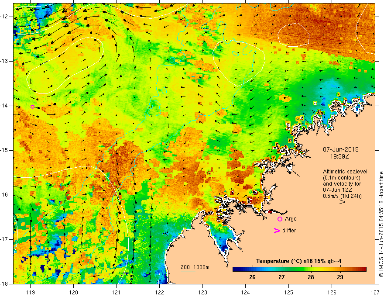Image resolution: width=384 pixels, height=297 pixels.
Task: Click the Argo float marker near 119°E 14°S
Action: click(x=33, y=107)
